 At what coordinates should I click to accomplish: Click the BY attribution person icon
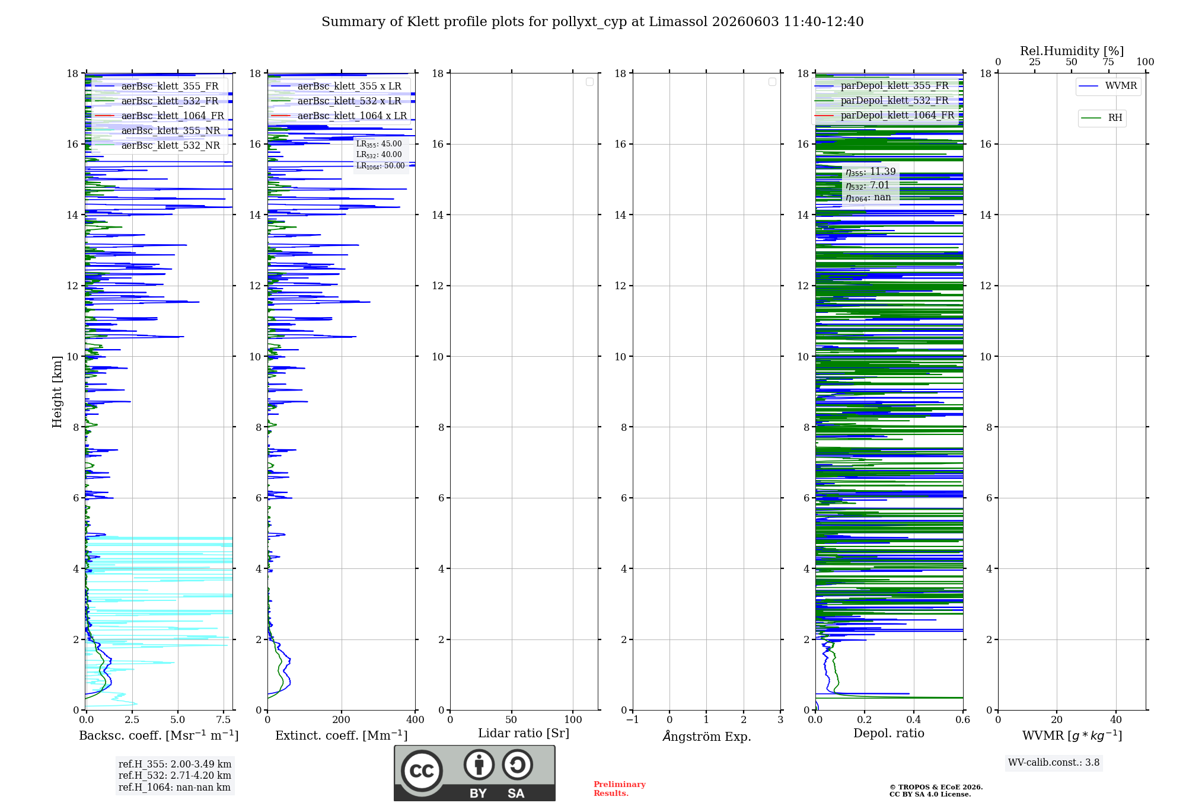click(479, 765)
